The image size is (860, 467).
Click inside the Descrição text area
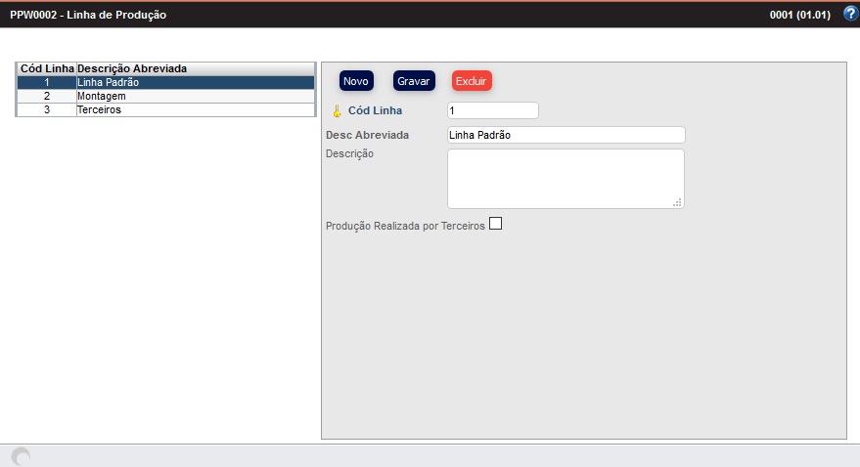[565, 178]
